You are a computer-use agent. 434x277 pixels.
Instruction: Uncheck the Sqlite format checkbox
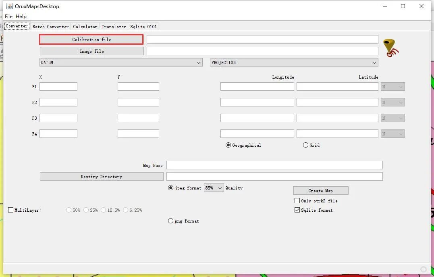pos(297,210)
